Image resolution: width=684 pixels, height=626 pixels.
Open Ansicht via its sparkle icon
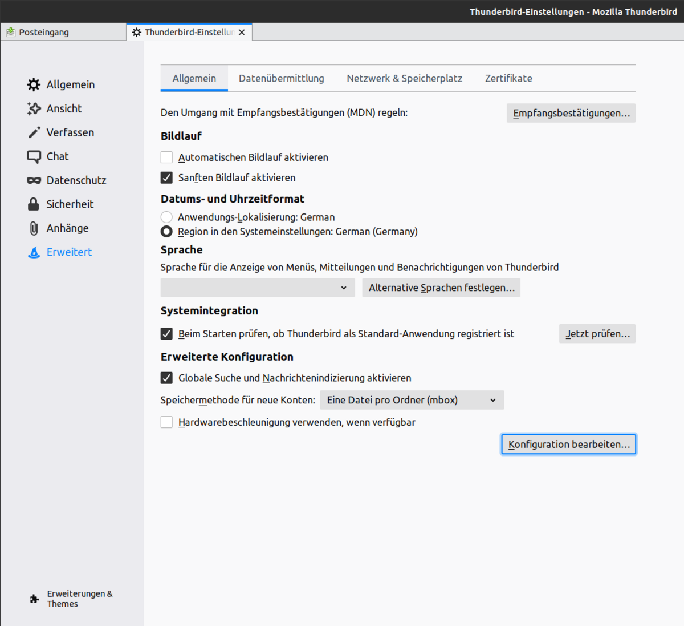point(34,108)
